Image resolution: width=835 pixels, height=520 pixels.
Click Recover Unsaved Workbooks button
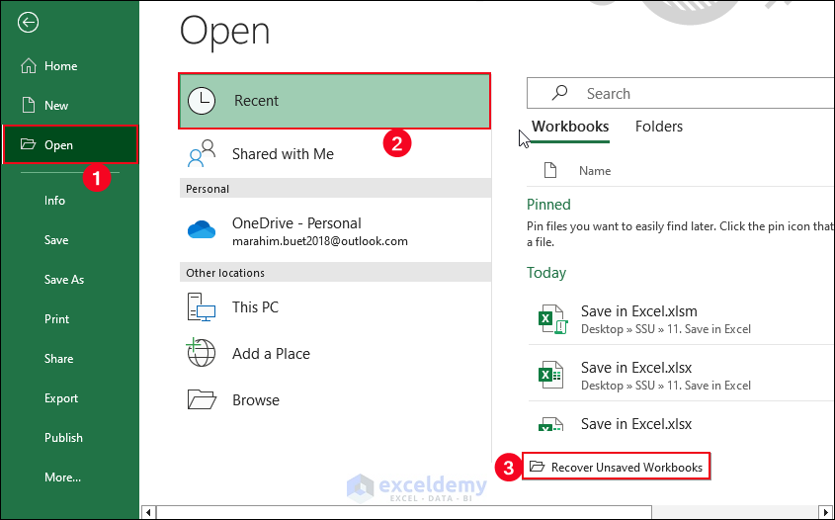[616, 467]
